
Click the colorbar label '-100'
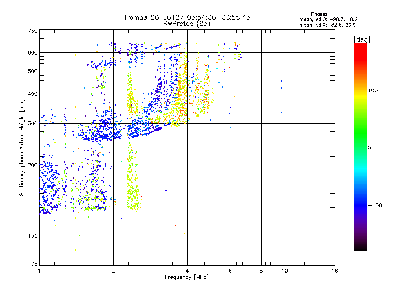[x=375, y=205]
